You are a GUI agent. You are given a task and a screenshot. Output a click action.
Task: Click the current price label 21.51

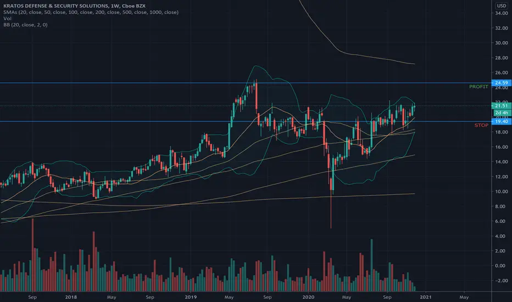click(x=501, y=106)
